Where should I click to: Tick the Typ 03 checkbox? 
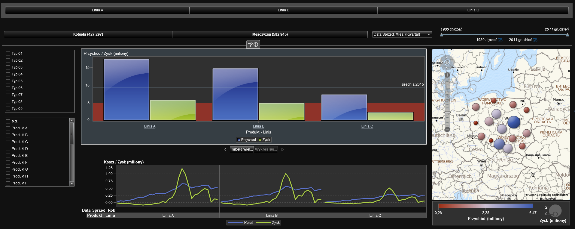pyautogui.click(x=8, y=67)
